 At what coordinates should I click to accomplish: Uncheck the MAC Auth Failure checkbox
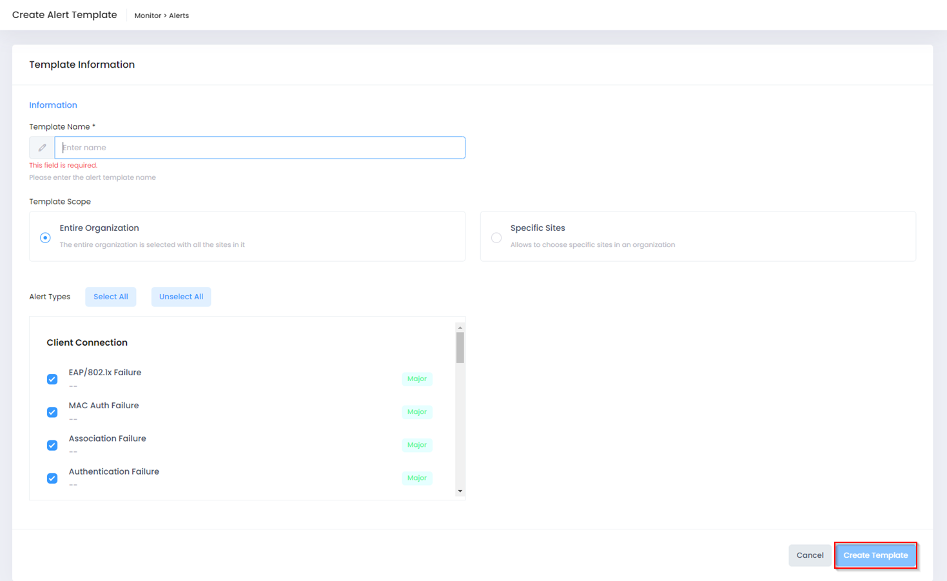click(52, 412)
